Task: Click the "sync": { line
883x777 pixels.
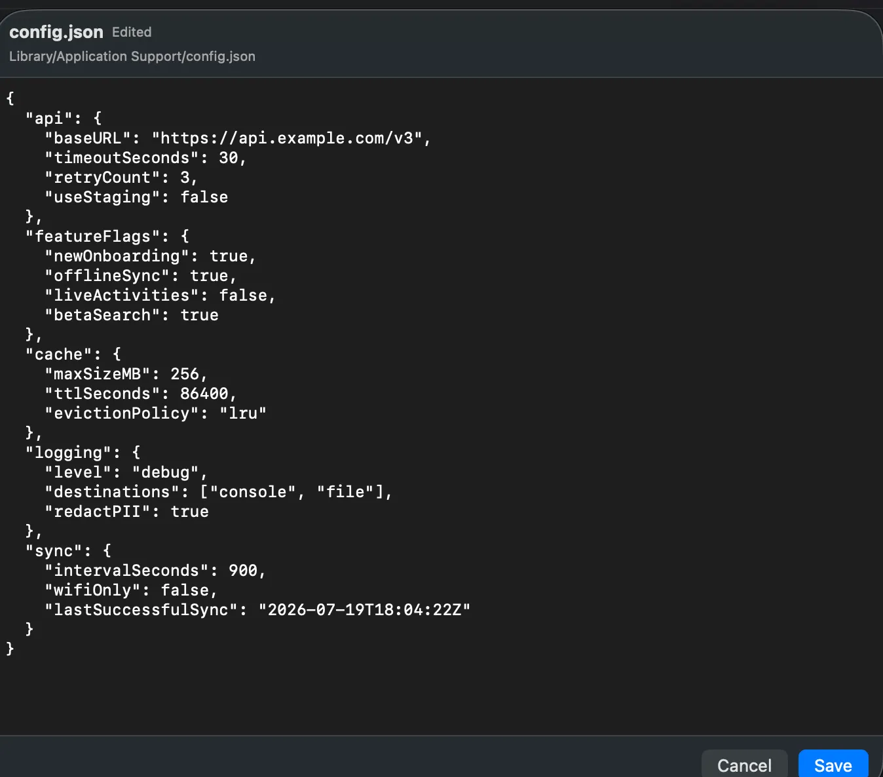Action: click(x=69, y=551)
